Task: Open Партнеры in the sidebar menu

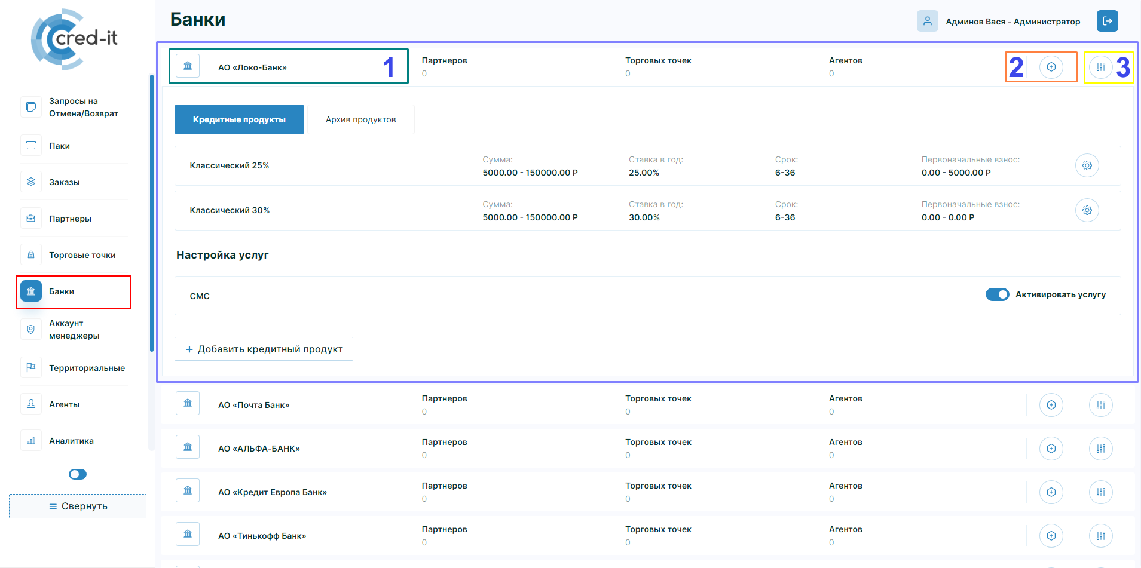Action: [70, 219]
